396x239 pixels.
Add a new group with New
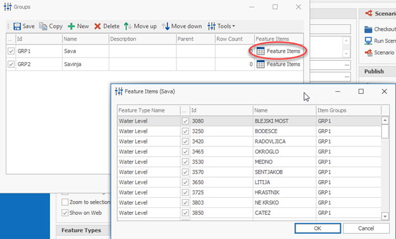coord(78,27)
